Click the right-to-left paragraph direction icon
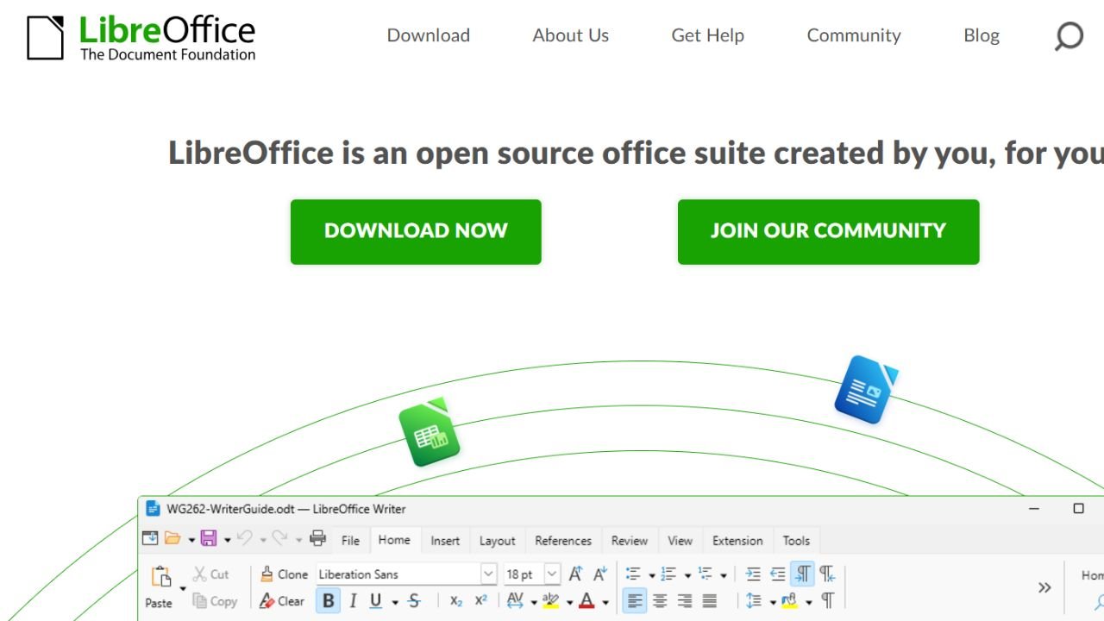This screenshot has height=621, width=1104. click(x=827, y=574)
